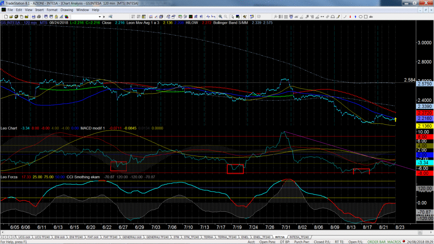Select the abc text drawing tool
The image size is (434, 244).
(x=371, y=17)
